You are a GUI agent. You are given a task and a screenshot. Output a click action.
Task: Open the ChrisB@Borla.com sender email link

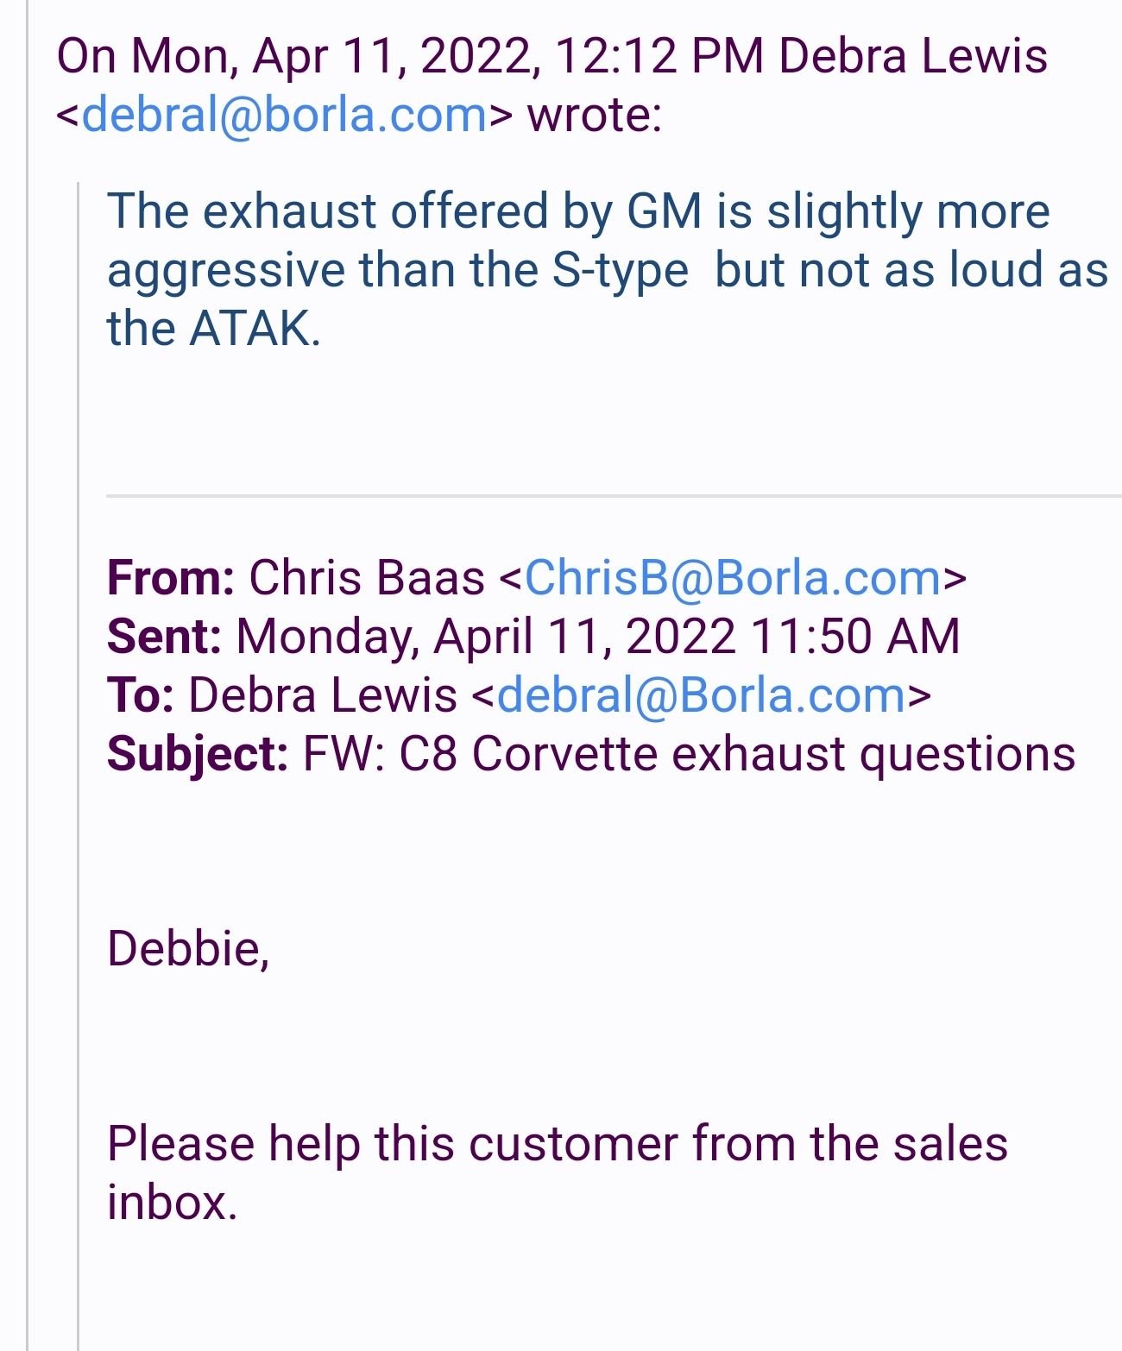point(733,577)
